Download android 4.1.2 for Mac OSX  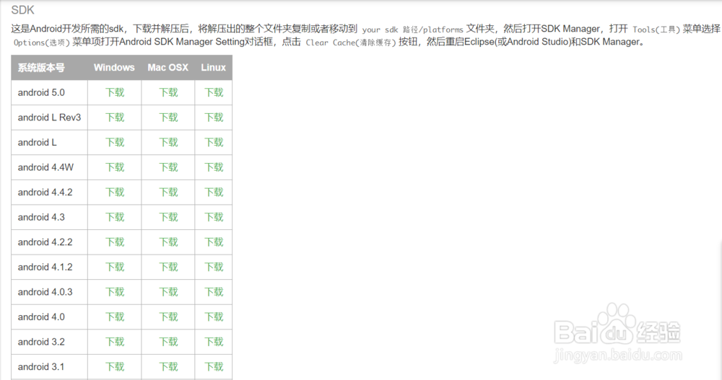click(168, 266)
